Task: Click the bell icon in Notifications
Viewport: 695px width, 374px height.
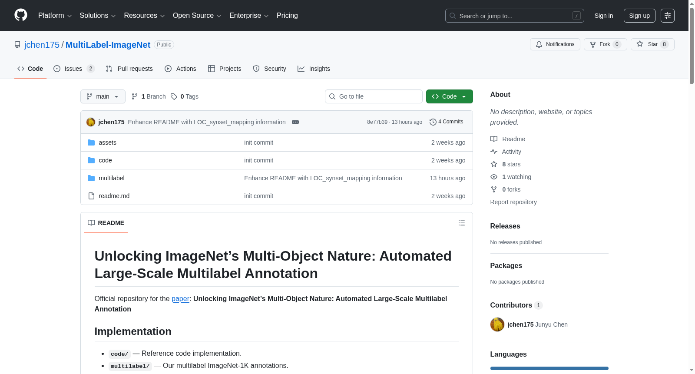Action: coord(539,44)
